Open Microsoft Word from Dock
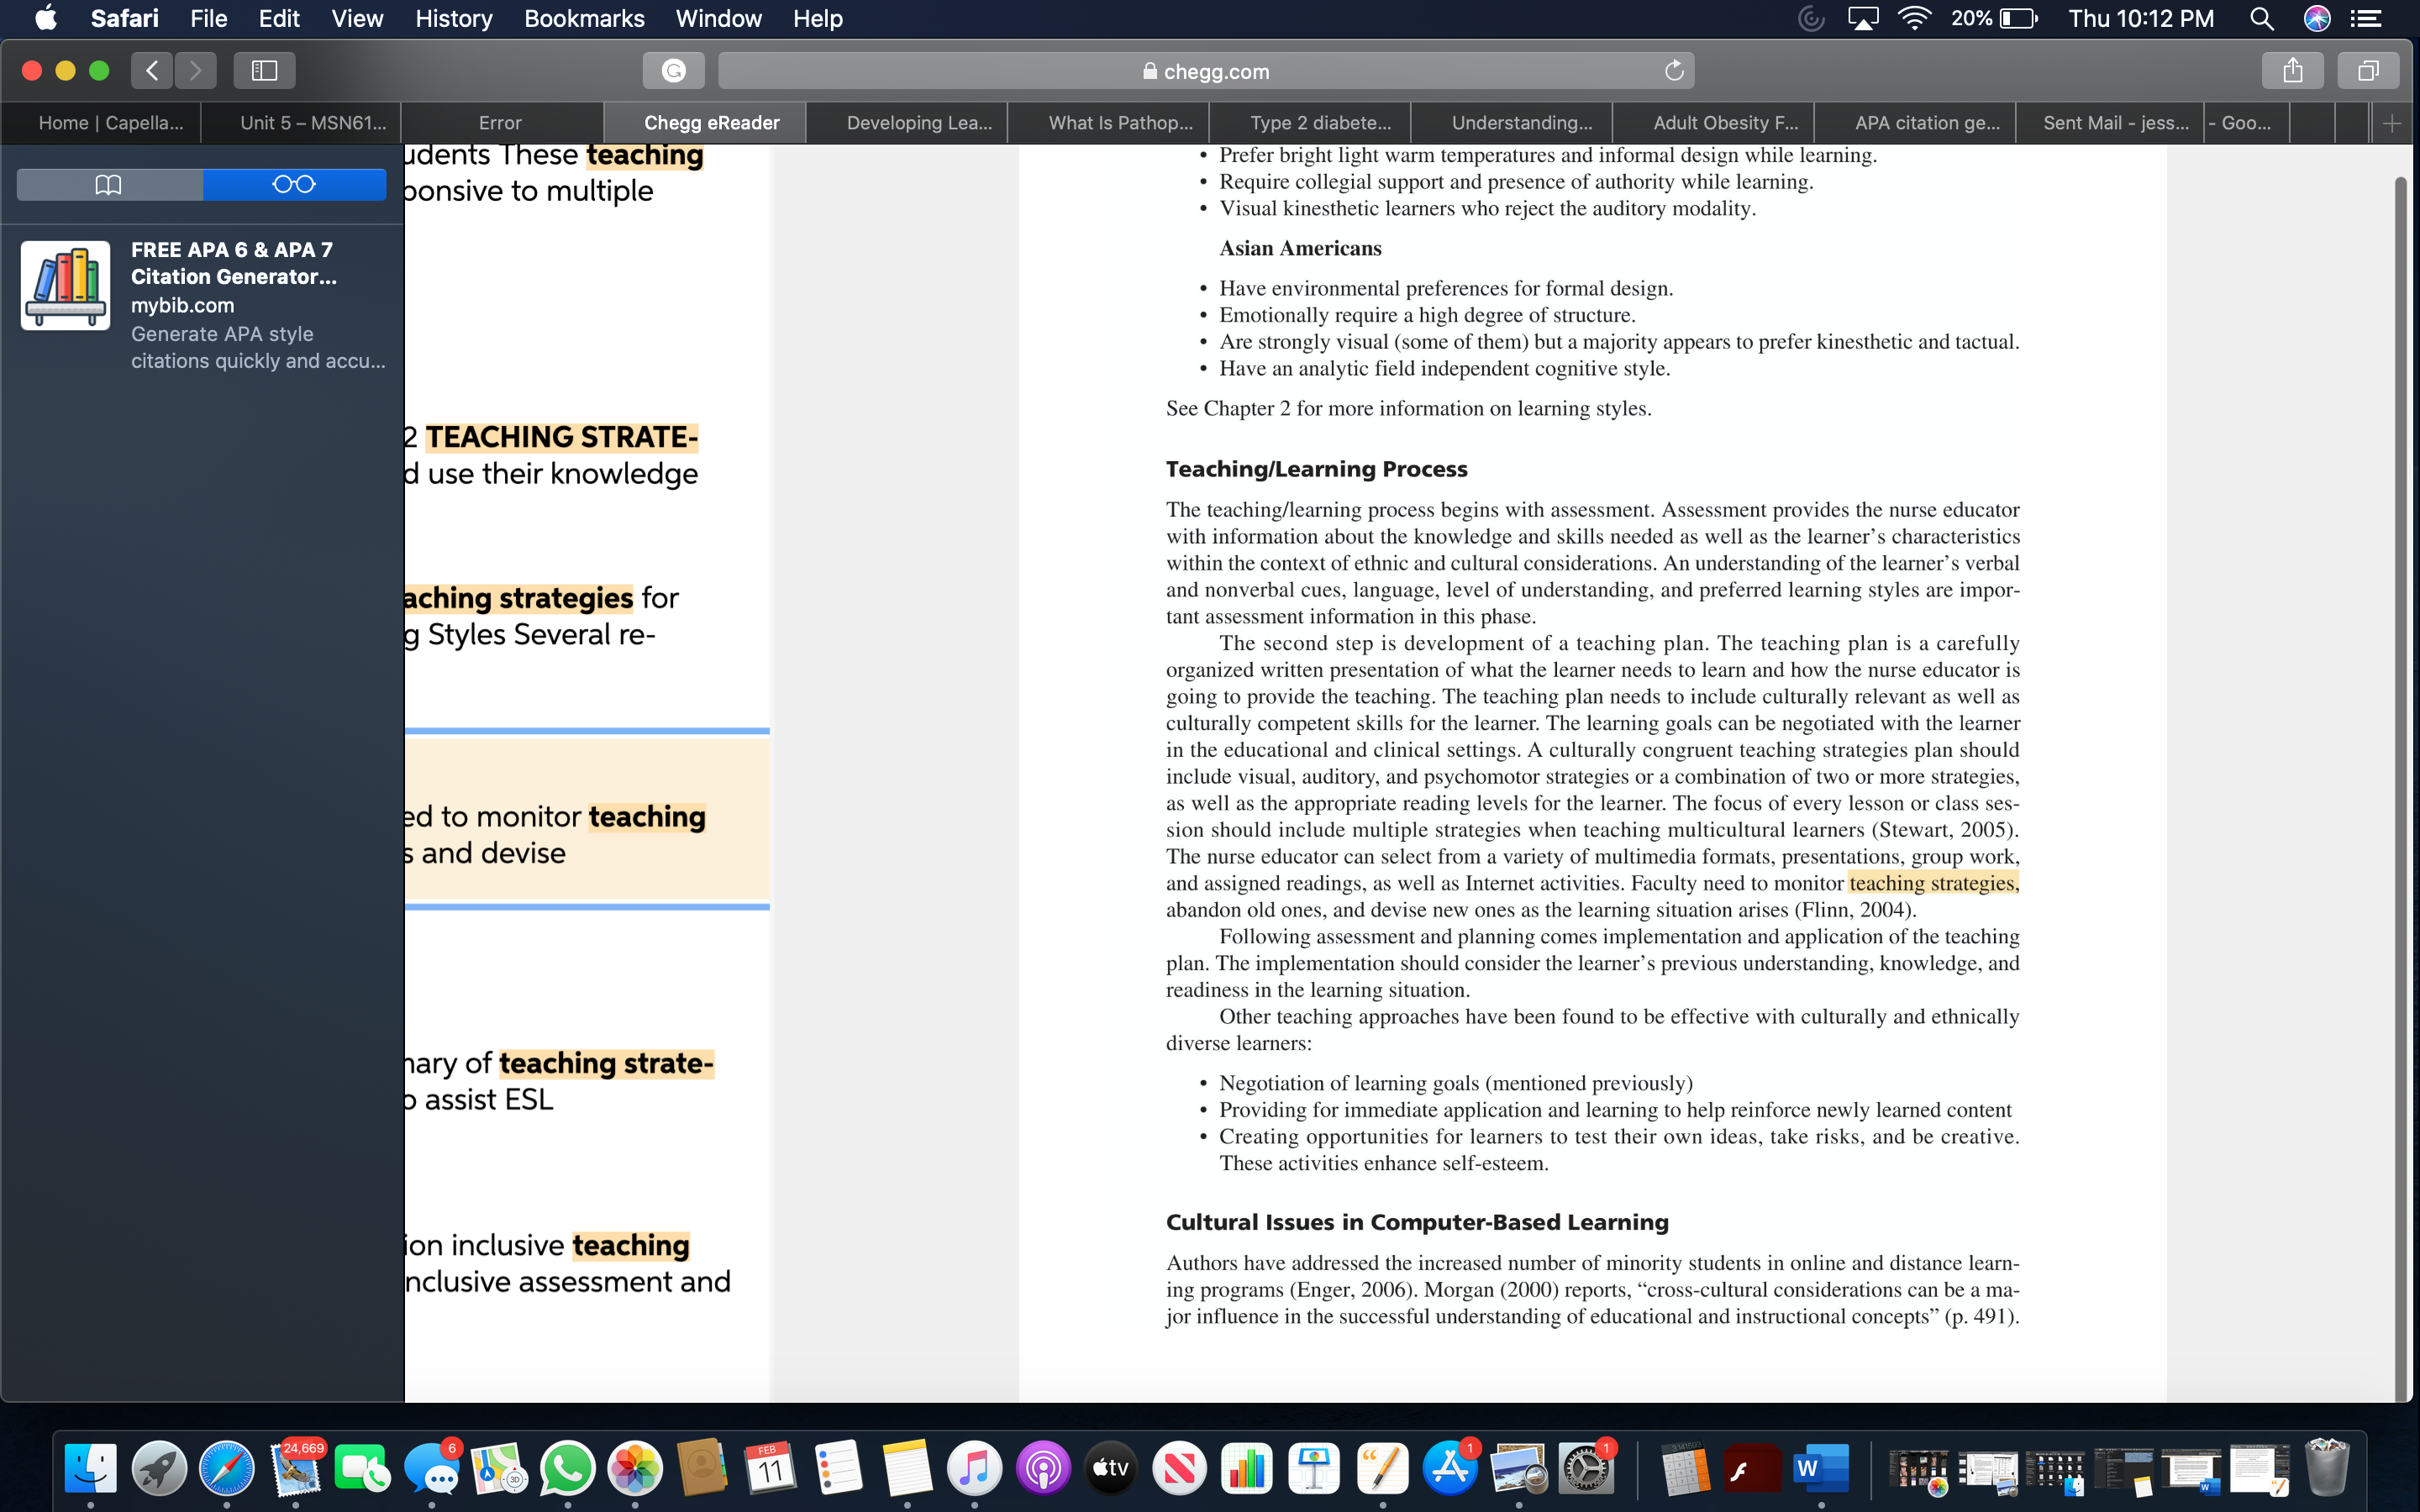The width and height of the screenshot is (2420, 1512). tap(1821, 1468)
